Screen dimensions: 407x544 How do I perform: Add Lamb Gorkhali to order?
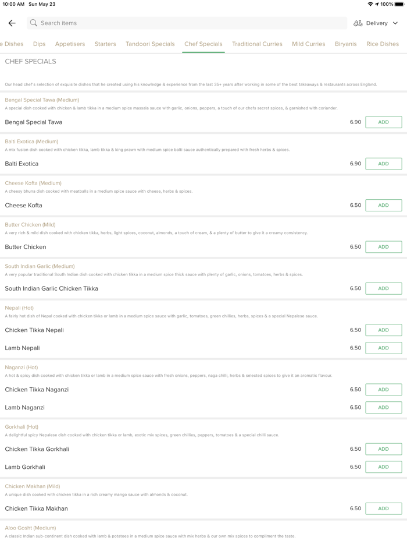[x=383, y=467]
